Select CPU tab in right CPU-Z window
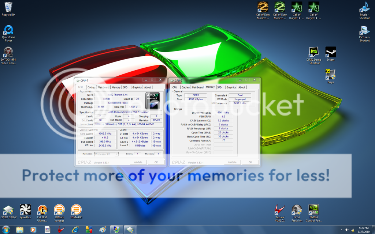 175,87
